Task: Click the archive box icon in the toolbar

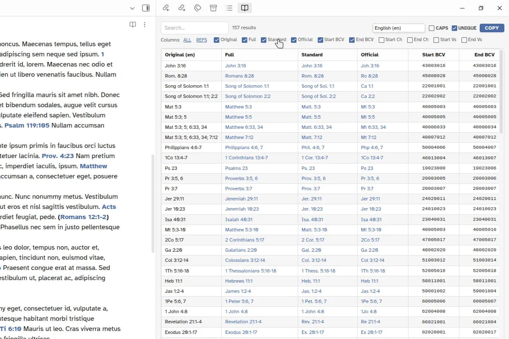Action: tap(213, 8)
